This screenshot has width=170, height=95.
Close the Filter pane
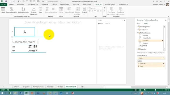pyautogui.click(x=124, y=20)
